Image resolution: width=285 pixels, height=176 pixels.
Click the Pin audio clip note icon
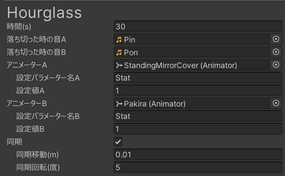[x=119, y=40]
